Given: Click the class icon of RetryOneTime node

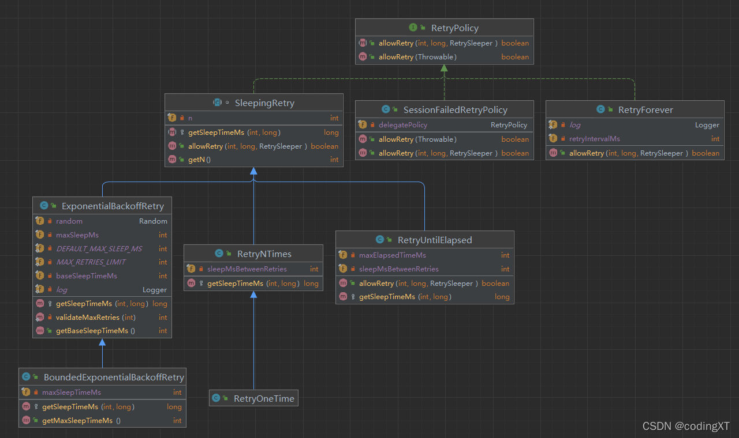Looking at the screenshot, I should click(x=217, y=398).
